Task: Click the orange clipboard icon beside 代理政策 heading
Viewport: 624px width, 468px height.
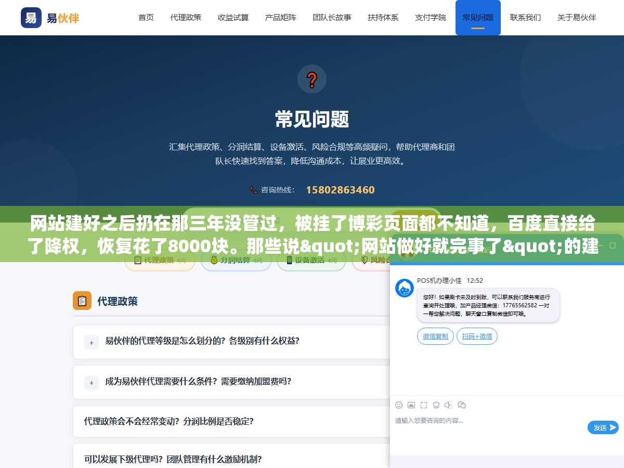Action: [x=82, y=301]
